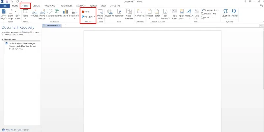This screenshot has height=132, width=264.
Task: Insert a Cover Page from the ribbon
Action: [4, 14]
